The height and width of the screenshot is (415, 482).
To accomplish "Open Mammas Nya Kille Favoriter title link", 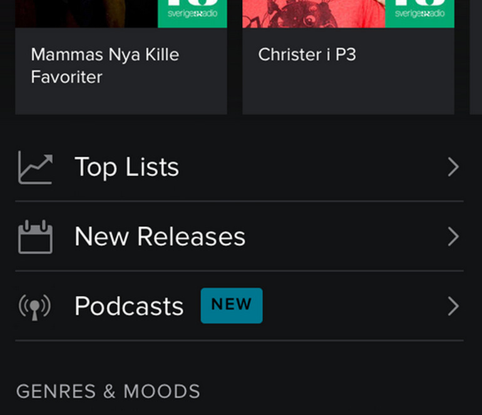I will [x=105, y=66].
